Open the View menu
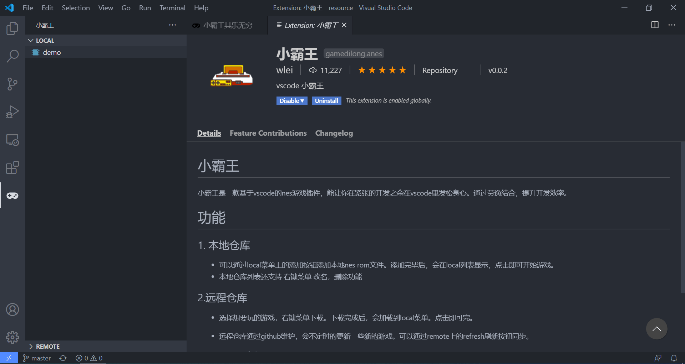This screenshot has height=364, width=685. coord(106,8)
